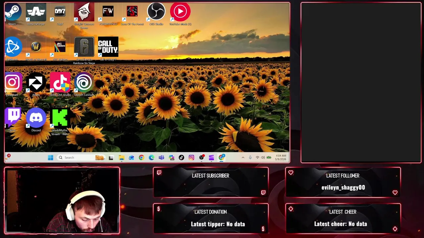Select the DayZ desktop icon
The width and height of the screenshot is (424, 238).
(x=60, y=14)
